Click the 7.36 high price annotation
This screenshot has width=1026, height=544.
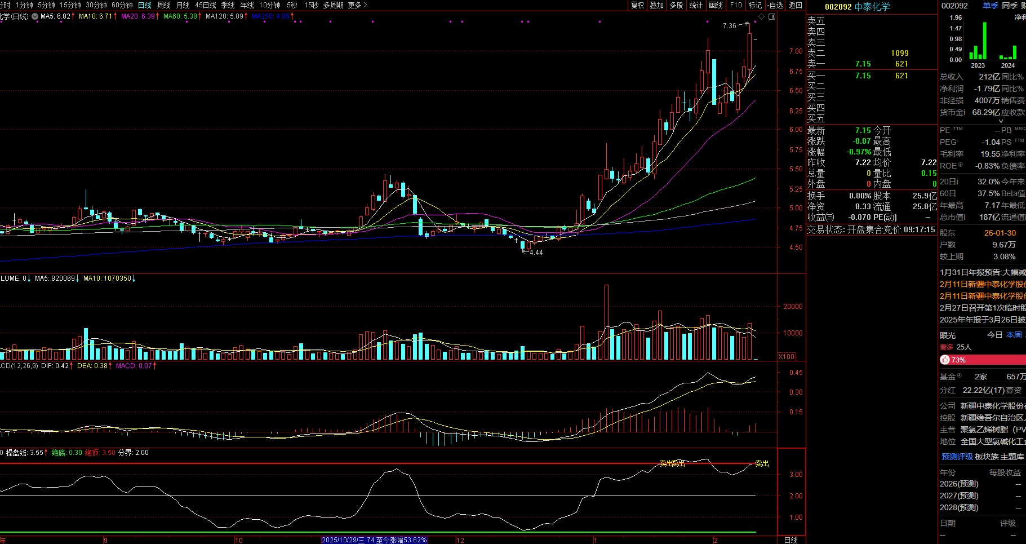point(730,26)
